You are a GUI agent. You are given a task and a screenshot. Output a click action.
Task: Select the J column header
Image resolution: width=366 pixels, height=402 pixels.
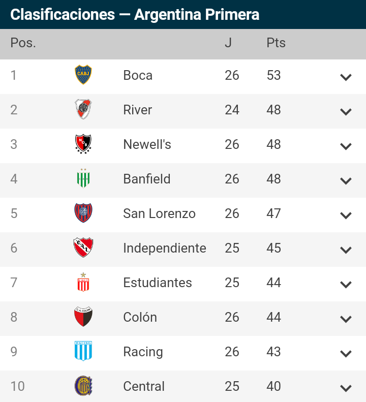click(x=228, y=43)
